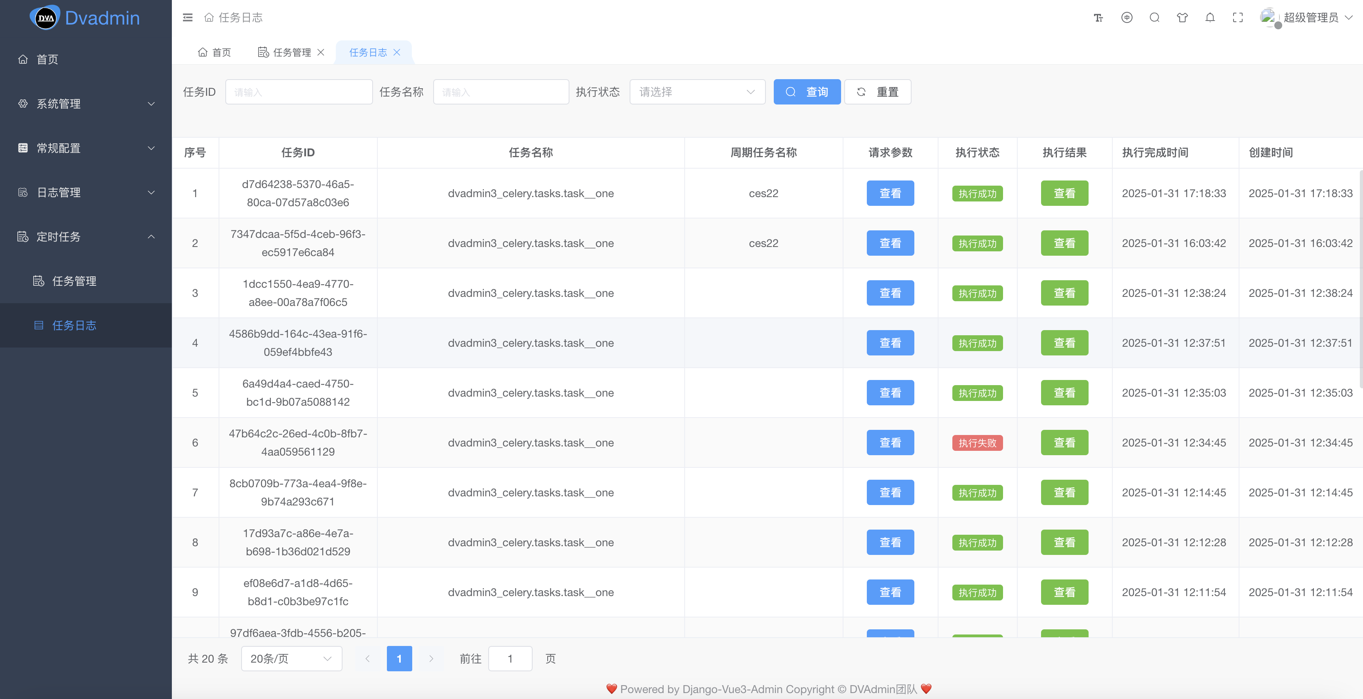Select 任务管理 in the sidebar
1363x699 pixels.
pos(74,281)
